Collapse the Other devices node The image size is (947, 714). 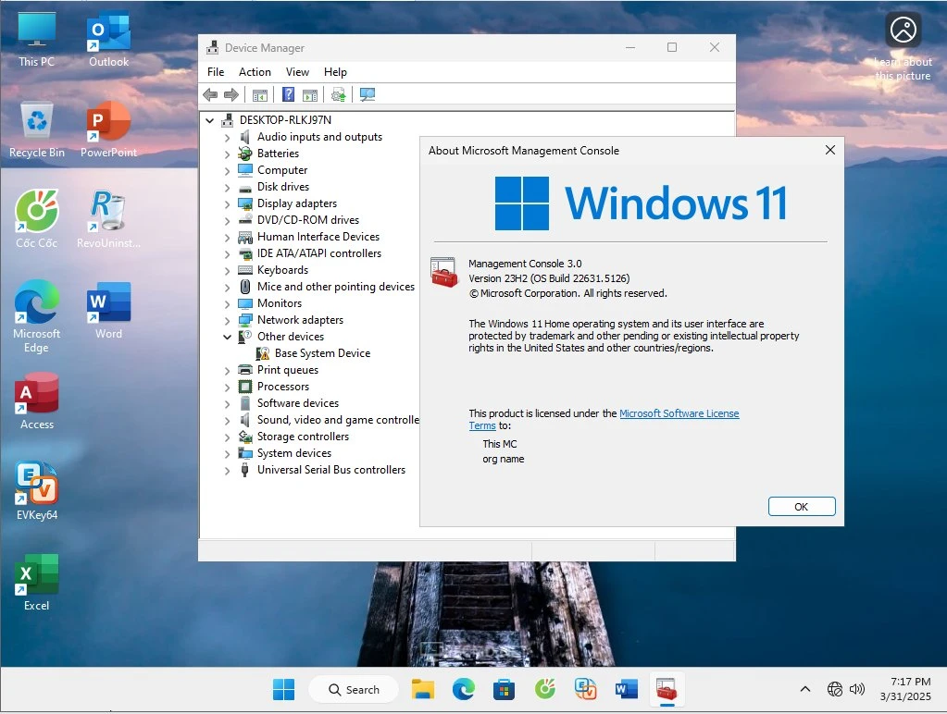point(227,337)
